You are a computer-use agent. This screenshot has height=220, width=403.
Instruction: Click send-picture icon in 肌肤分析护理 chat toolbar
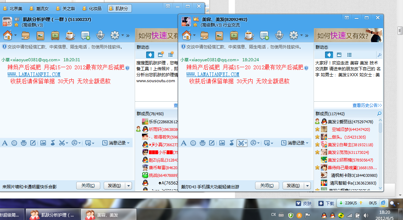43,143
